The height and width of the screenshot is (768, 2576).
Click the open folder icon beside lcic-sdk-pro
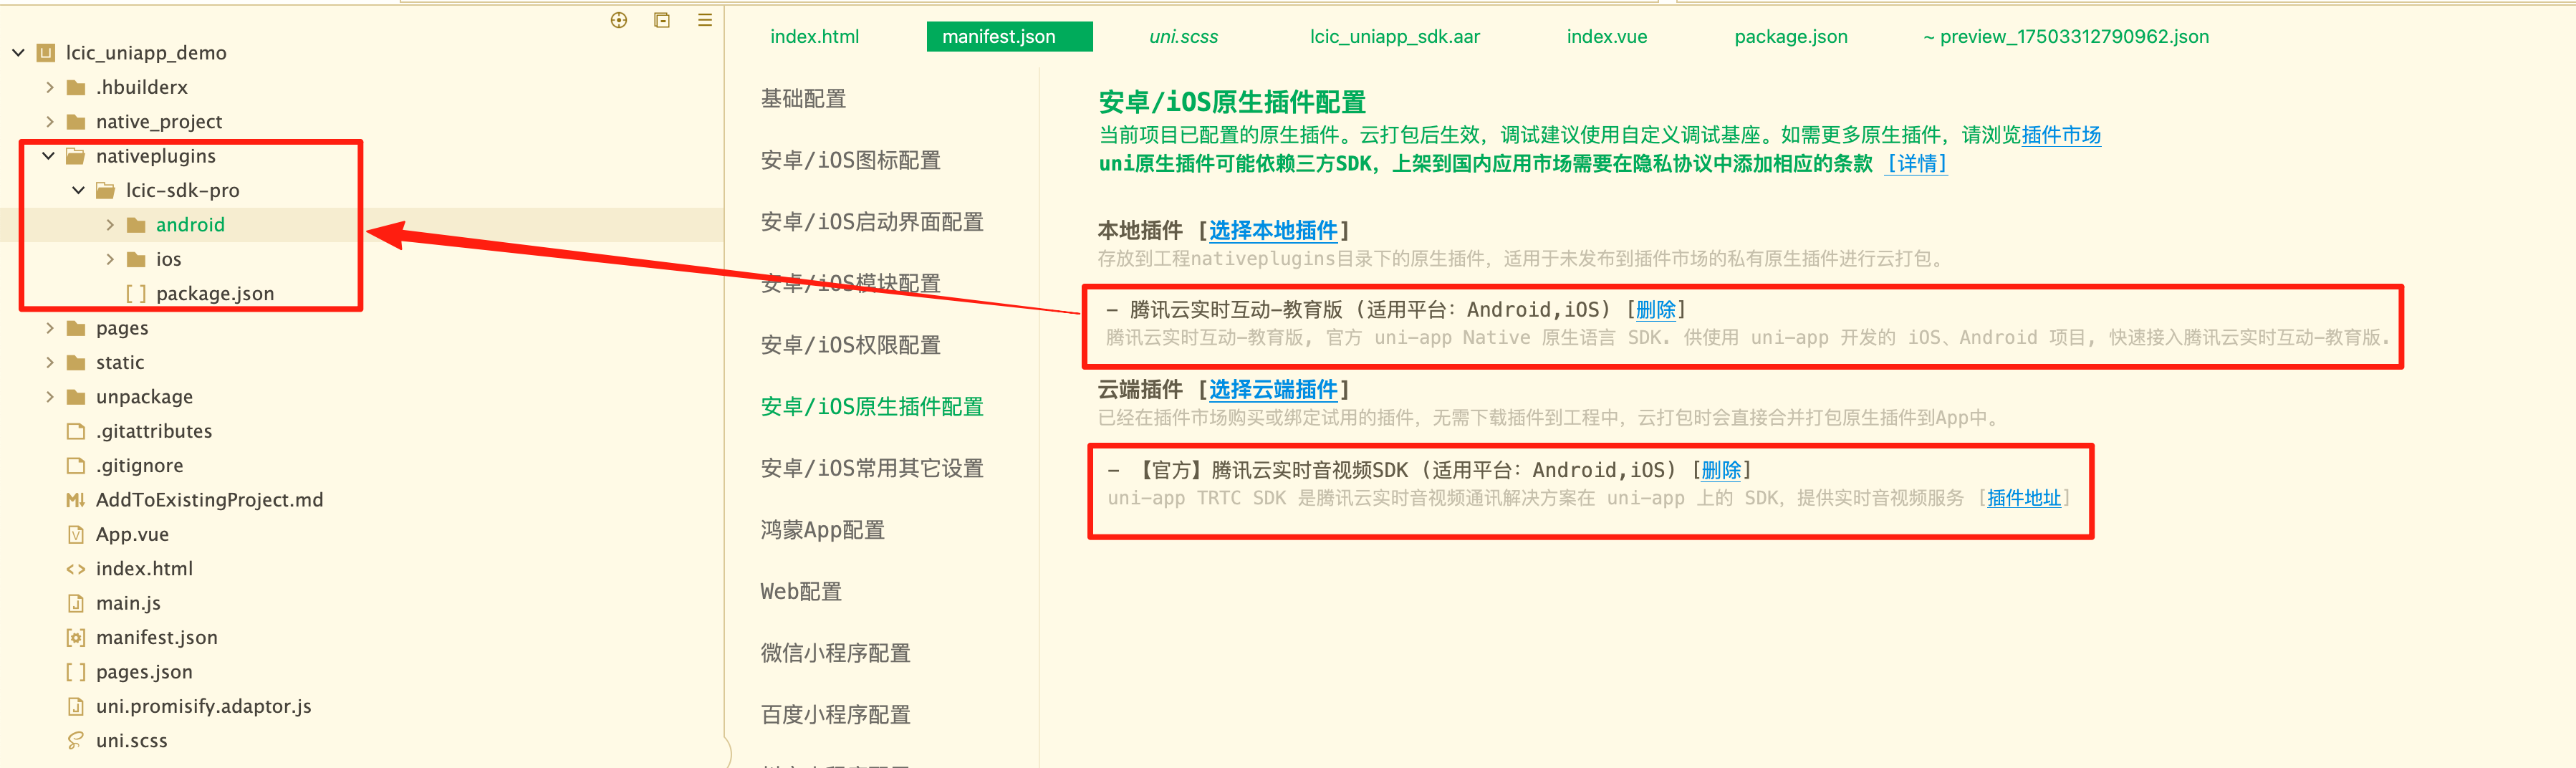(x=106, y=190)
